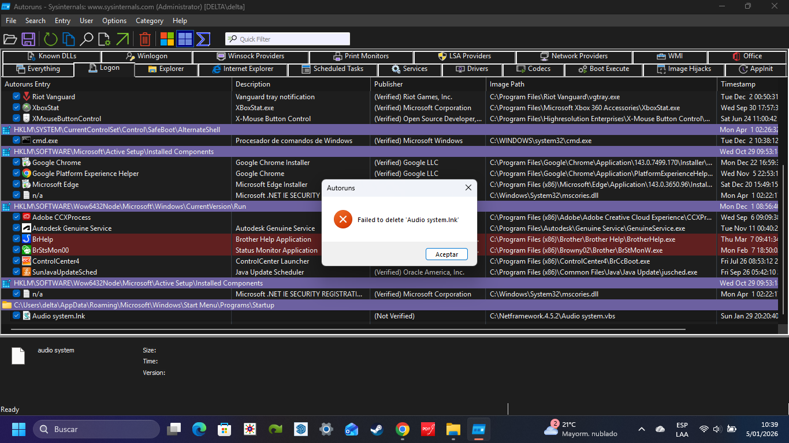This screenshot has height=443, width=789.
Task: Click the Quick Filter input field
Action: tap(288, 39)
